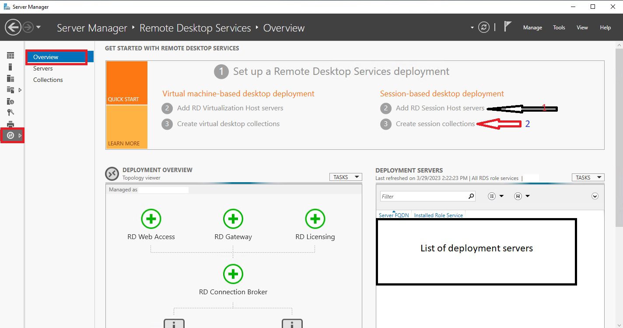This screenshot has height=328, width=623.
Task: Open Deployment Servers TASKS dropdown
Action: (588, 177)
